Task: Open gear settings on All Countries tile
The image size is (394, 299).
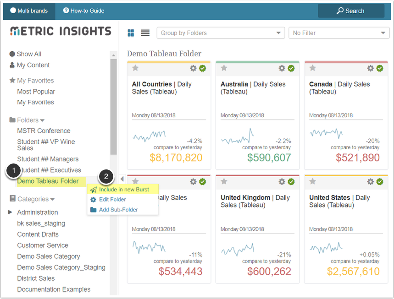Action: (x=193, y=68)
